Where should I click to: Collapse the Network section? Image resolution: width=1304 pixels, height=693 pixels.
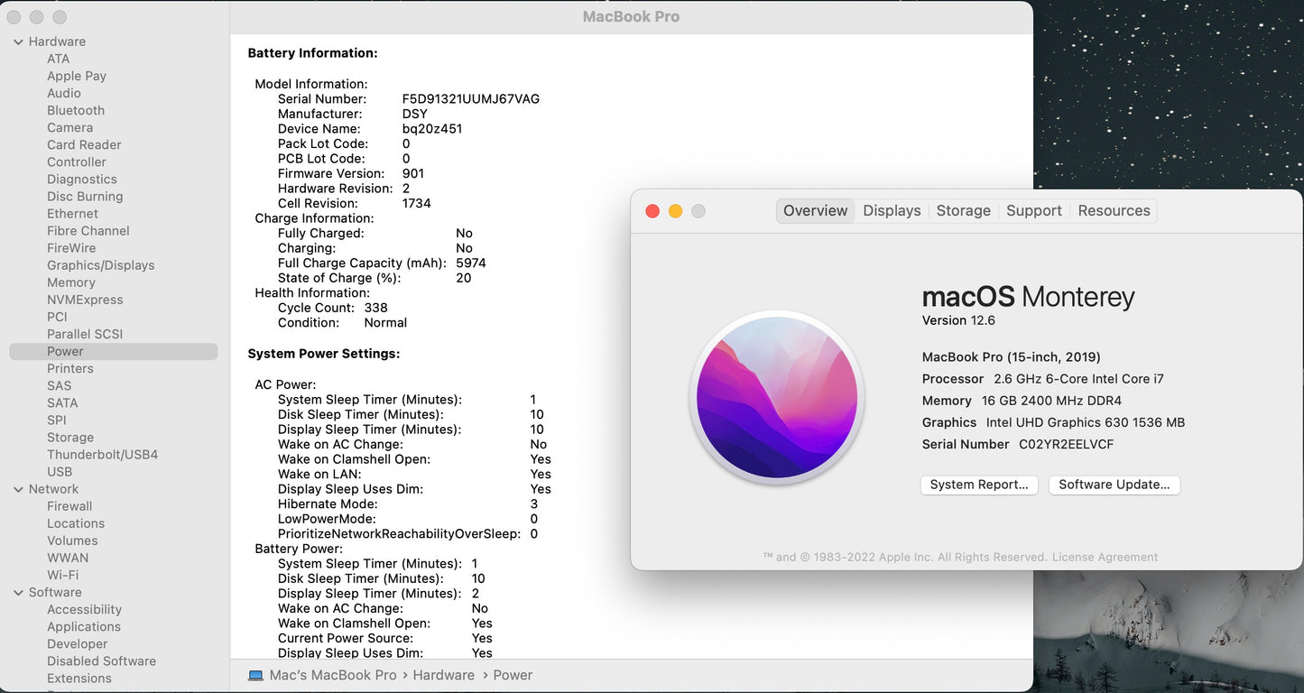(17, 488)
